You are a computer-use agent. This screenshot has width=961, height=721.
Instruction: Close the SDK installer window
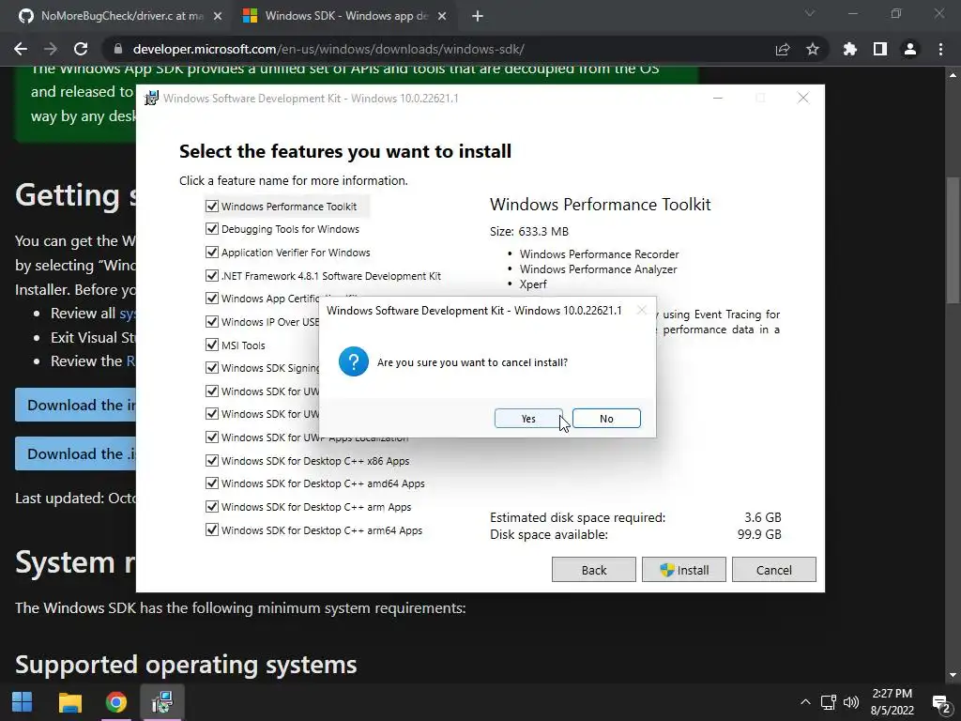tap(803, 98)
